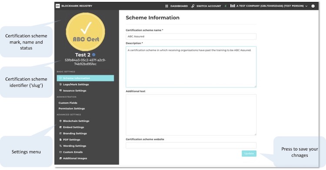The height and width of the screenshot is (170, 326).
Task: Go to Additional Images
Action: pyautogui.click(x=75, y=158)
